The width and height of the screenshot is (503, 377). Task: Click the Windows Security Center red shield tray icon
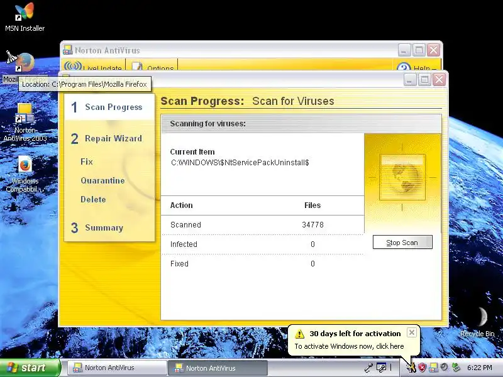(422, 367)
